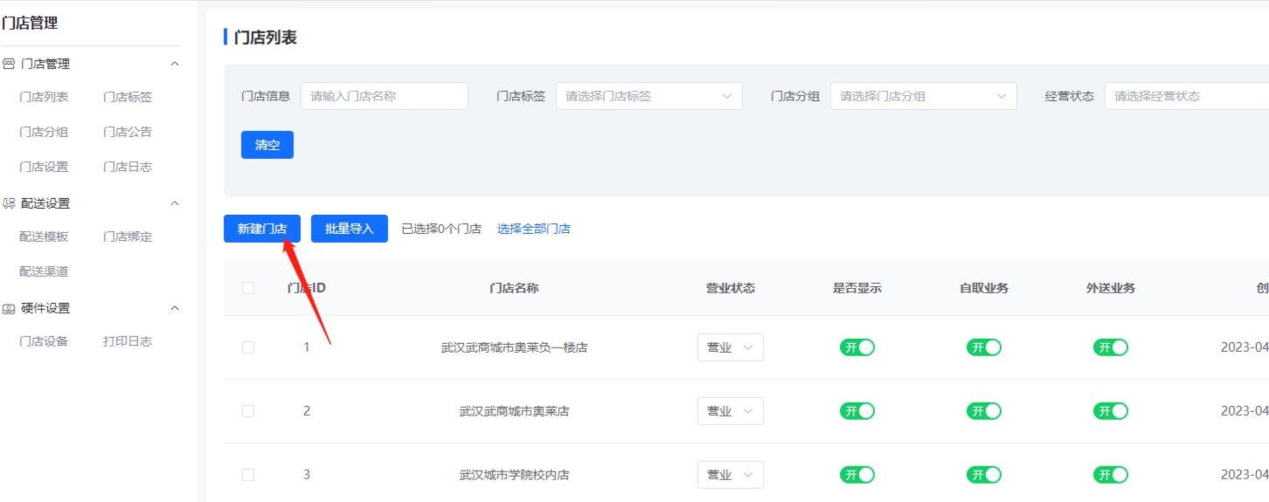Open 门店绑定 menu item

[128, 237]
